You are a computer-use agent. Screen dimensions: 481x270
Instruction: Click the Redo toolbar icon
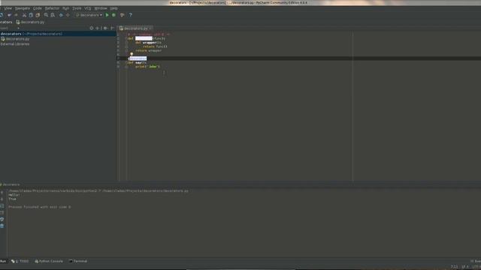coord(16,15)
